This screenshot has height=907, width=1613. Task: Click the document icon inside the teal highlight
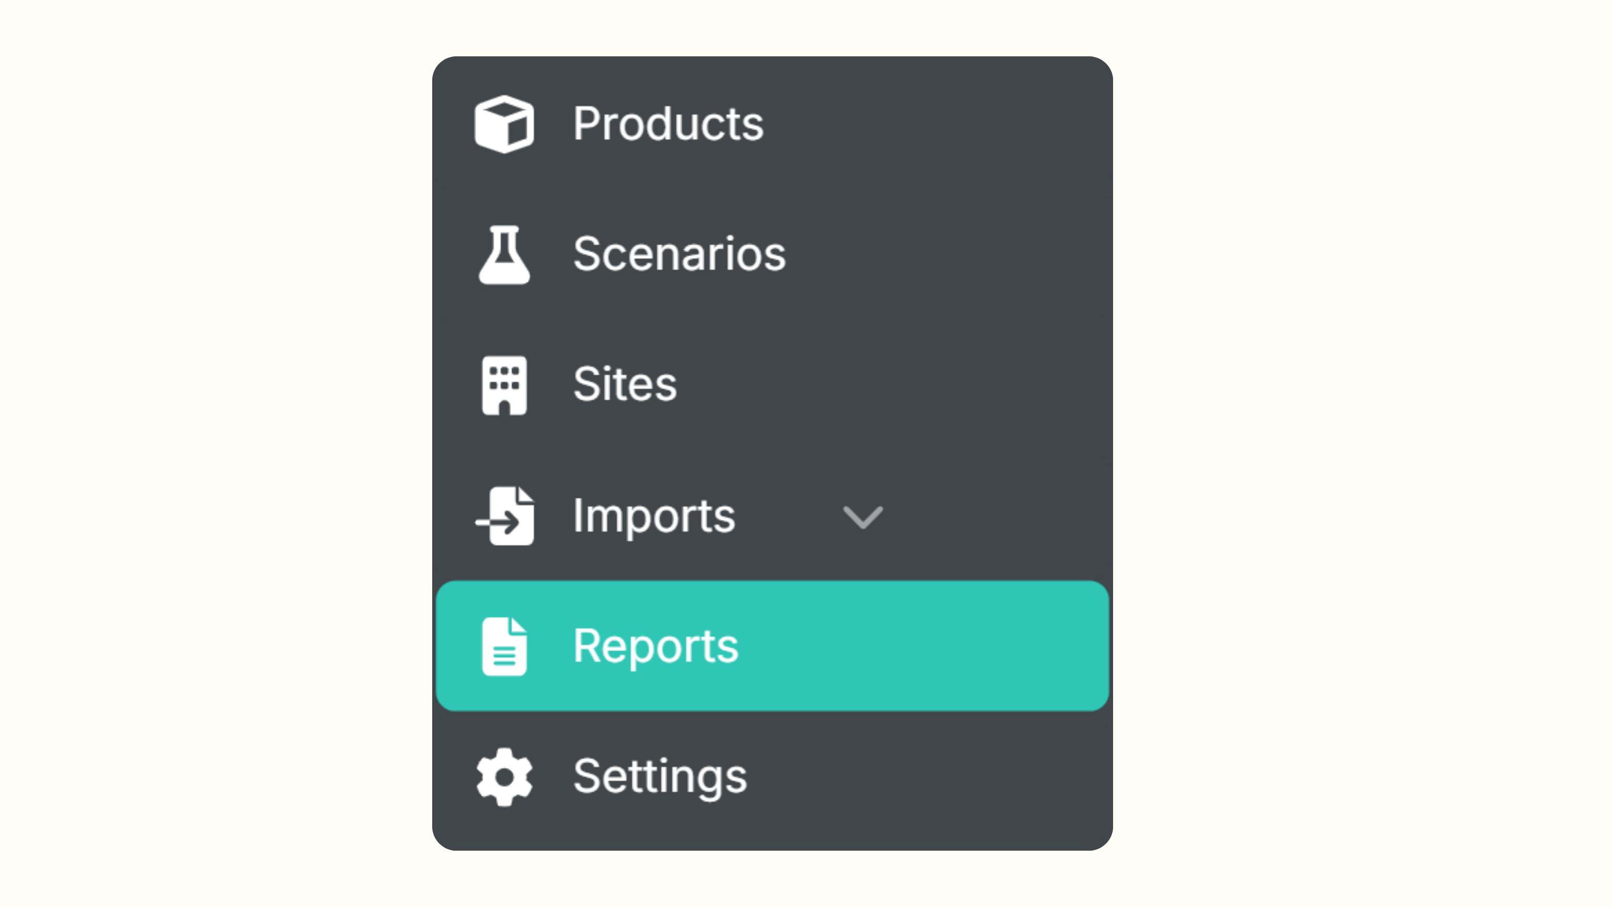click(x=504, y=646)
